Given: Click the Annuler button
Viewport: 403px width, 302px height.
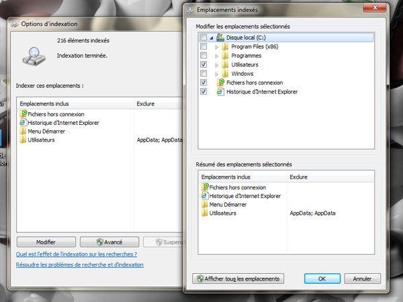Looking at the screenshot, I should tap(362, 279).
